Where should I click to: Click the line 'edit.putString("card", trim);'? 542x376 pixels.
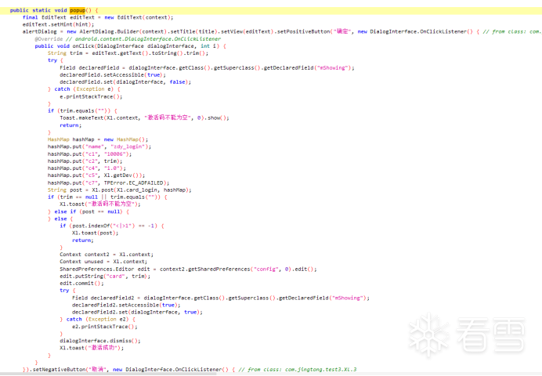coord(105,277)
